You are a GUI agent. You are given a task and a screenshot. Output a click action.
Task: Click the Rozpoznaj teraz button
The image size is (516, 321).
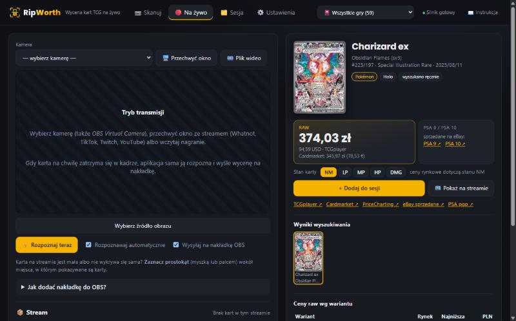pos(46,245)
